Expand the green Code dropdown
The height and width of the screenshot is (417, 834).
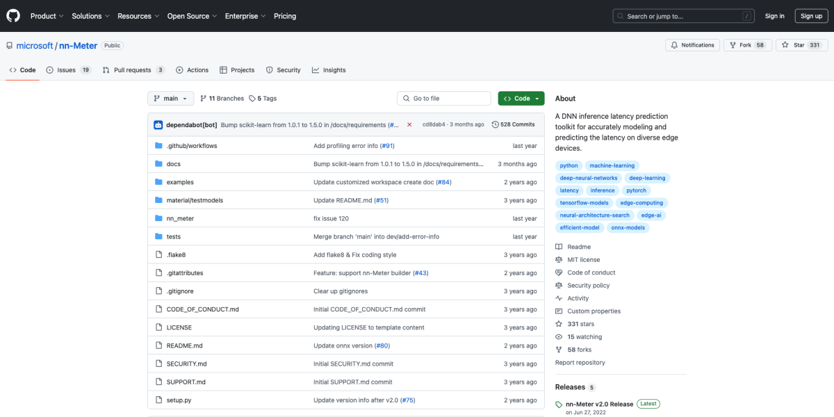click(x=521, y=99)
